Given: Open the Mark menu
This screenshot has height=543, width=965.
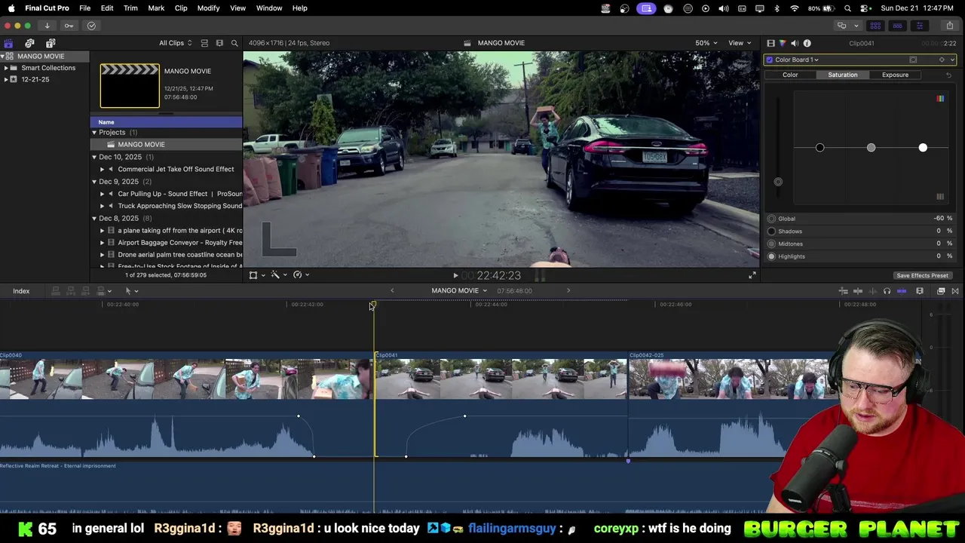Looking at the screenshot, I should tap(156, 8).
